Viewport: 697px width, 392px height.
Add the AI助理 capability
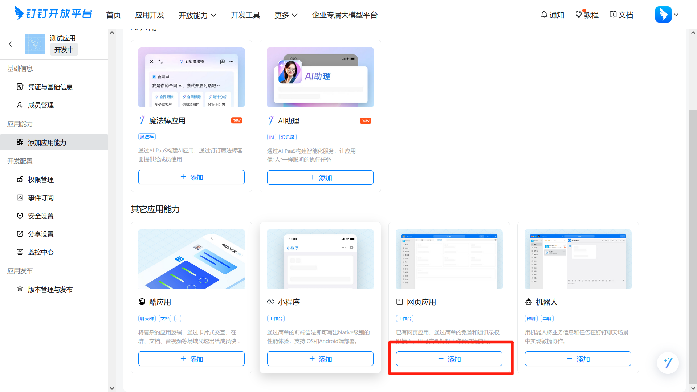(320, 177)
